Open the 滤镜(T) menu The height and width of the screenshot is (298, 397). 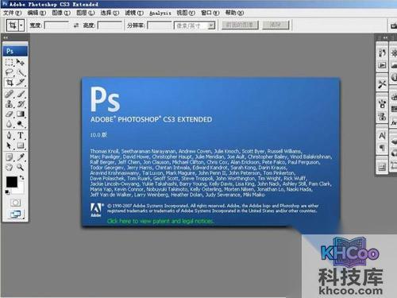coord(134,13)
